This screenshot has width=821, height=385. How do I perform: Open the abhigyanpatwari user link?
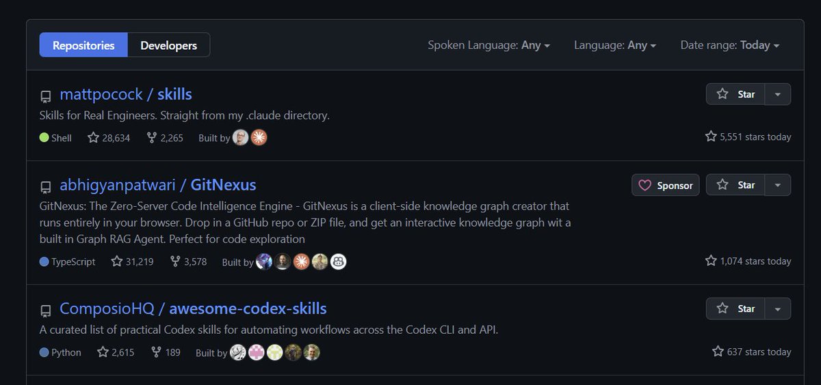[117, 185]
